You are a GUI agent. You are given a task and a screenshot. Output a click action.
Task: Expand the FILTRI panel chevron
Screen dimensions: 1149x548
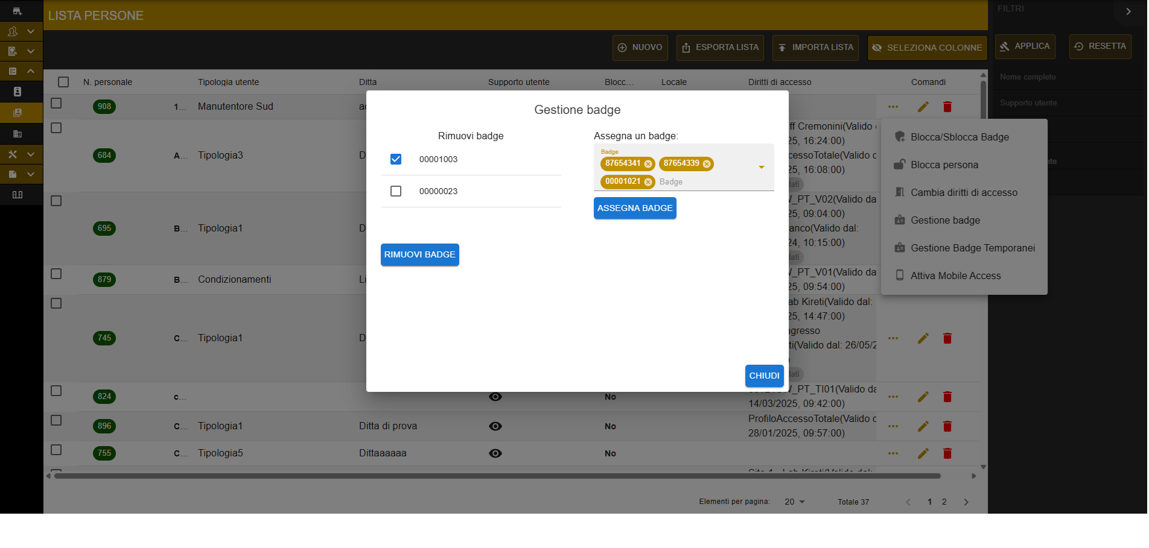[x=1128, y=11]
